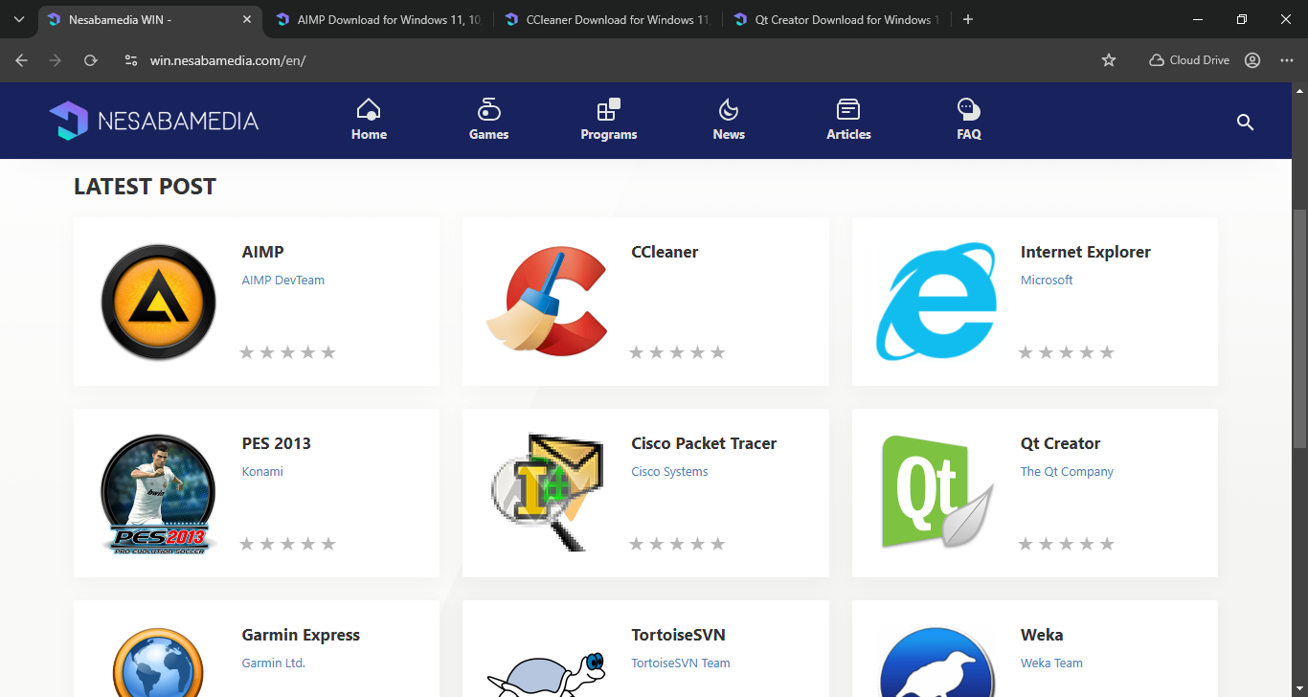View site information beside the address bar
Viewport: 1308px width, 697px height.
[x=131, y=60]
